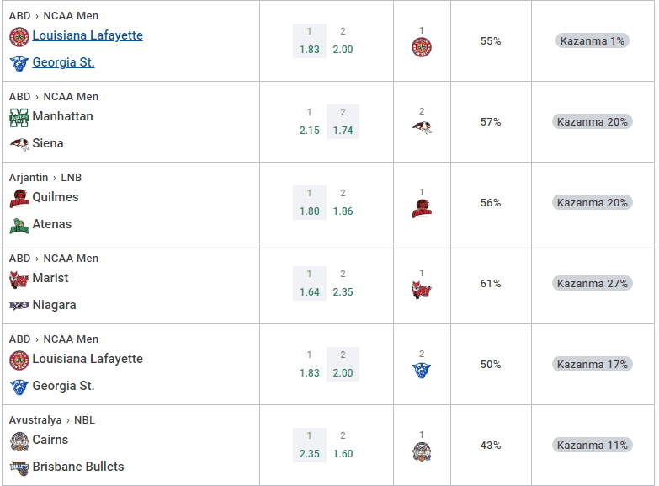The width and height of the screenshot is (659, 486).
Task: Open the Arjantin › LNB league label
Action: 45,178
